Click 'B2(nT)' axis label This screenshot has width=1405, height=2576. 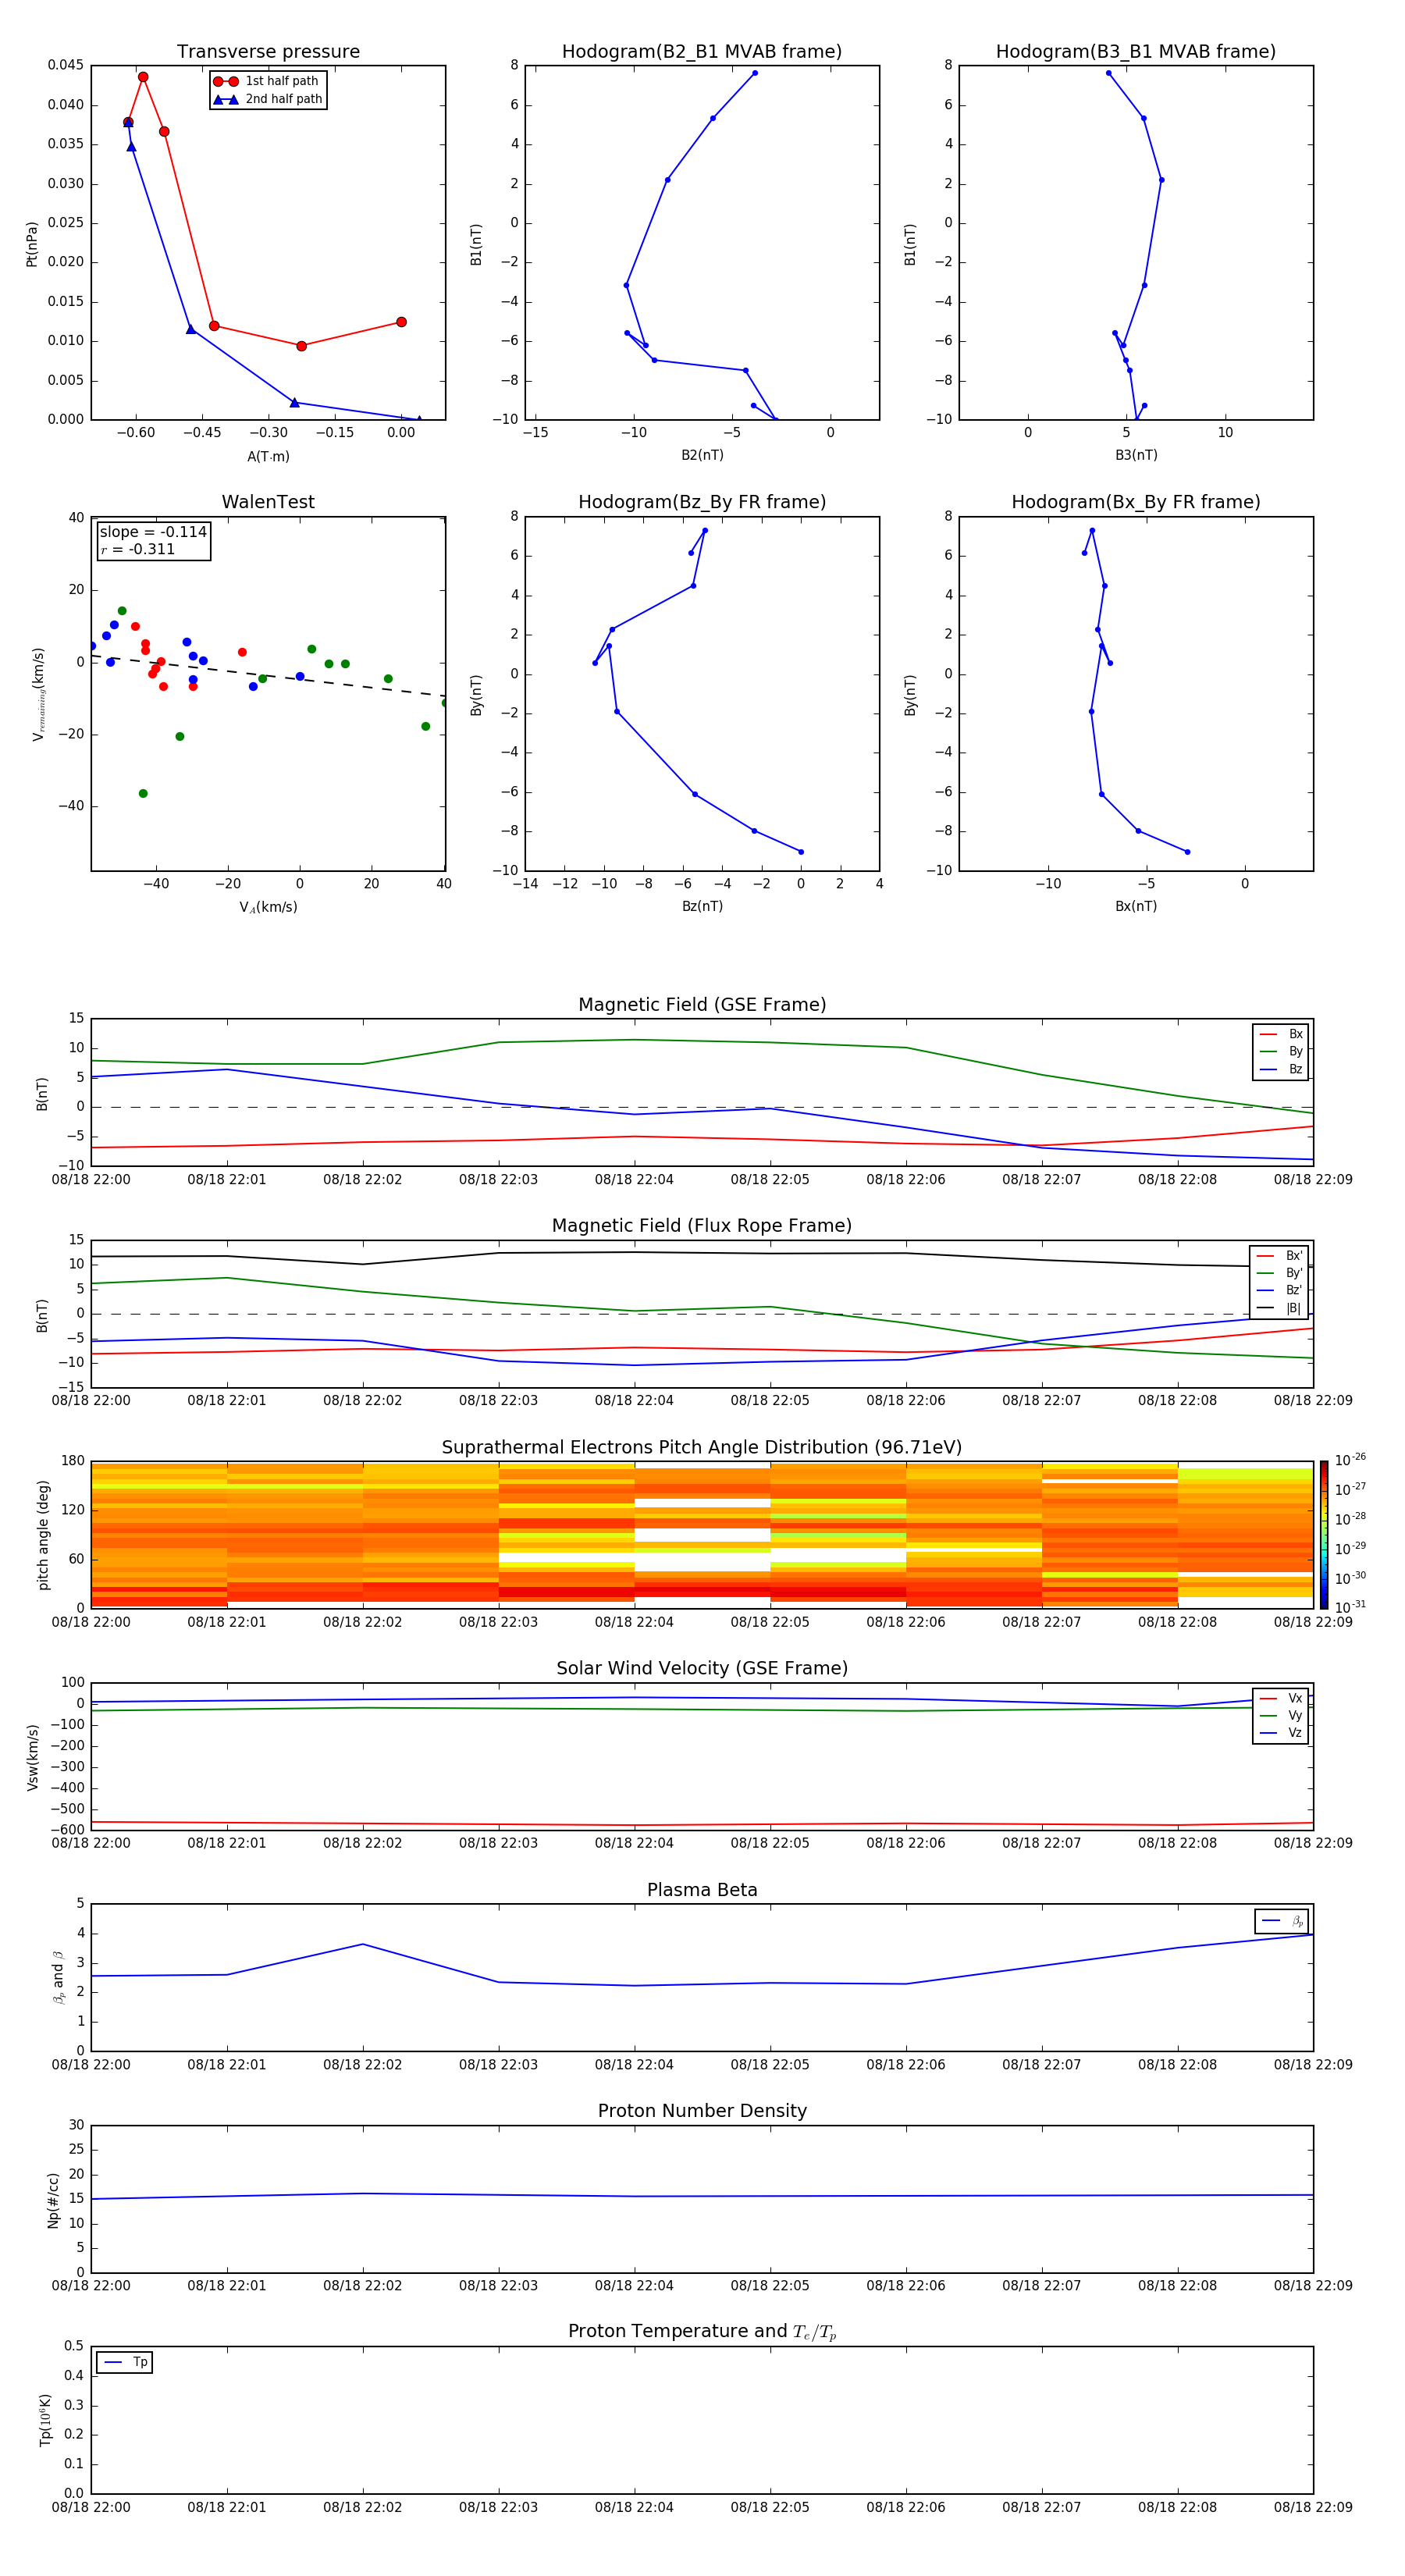tap(702, 455)
